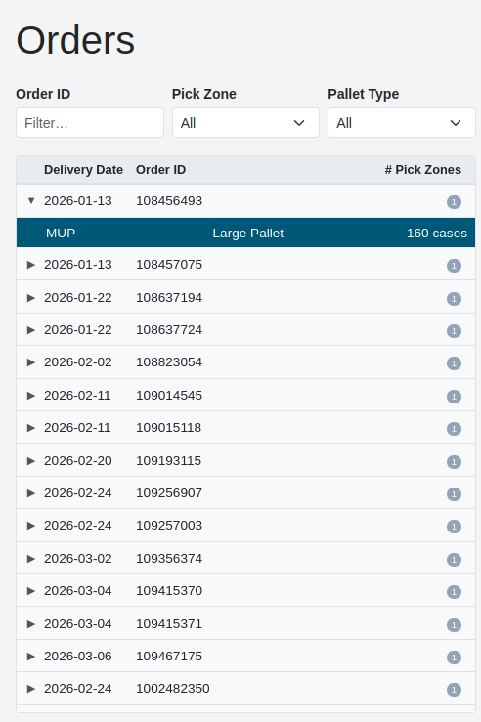This screenshot has height=722, width=481.
Task: Click delivery date of order 109356374
Action: (x=78, y=558)
